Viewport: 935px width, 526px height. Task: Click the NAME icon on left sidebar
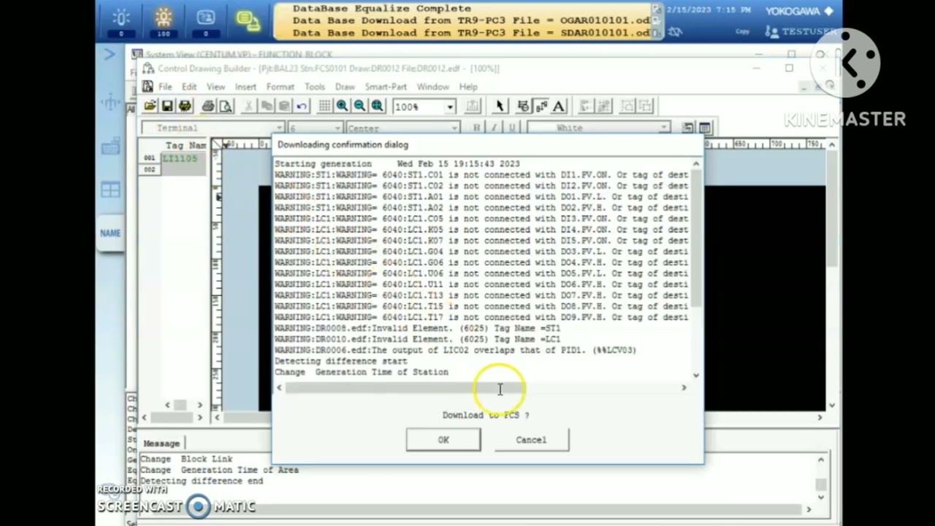coord(110,233)
